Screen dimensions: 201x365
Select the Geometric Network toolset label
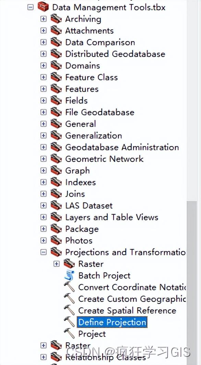coord(104,159)
